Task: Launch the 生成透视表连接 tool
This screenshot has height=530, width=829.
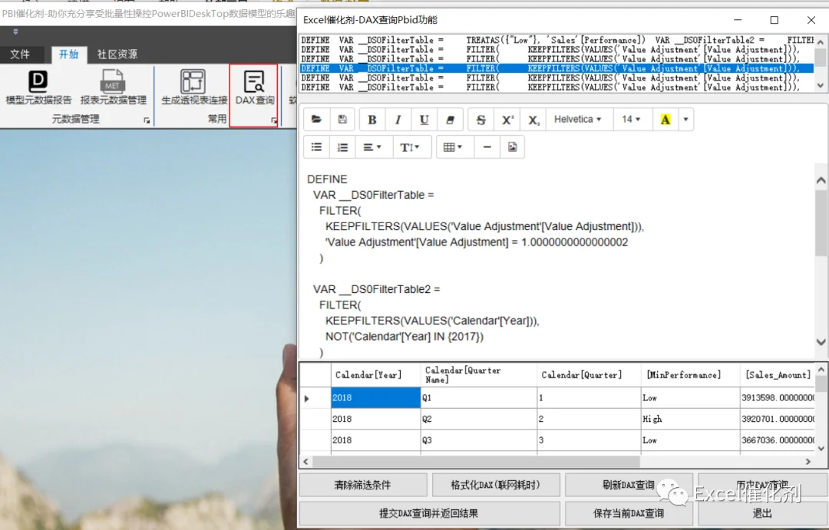Action: (194, 87)
